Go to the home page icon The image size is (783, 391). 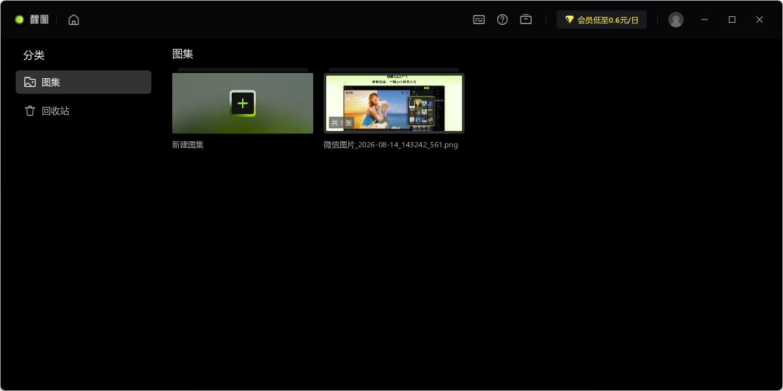tap(74, 20)
